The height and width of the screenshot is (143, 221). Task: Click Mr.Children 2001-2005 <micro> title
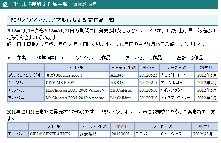point(75,90)
